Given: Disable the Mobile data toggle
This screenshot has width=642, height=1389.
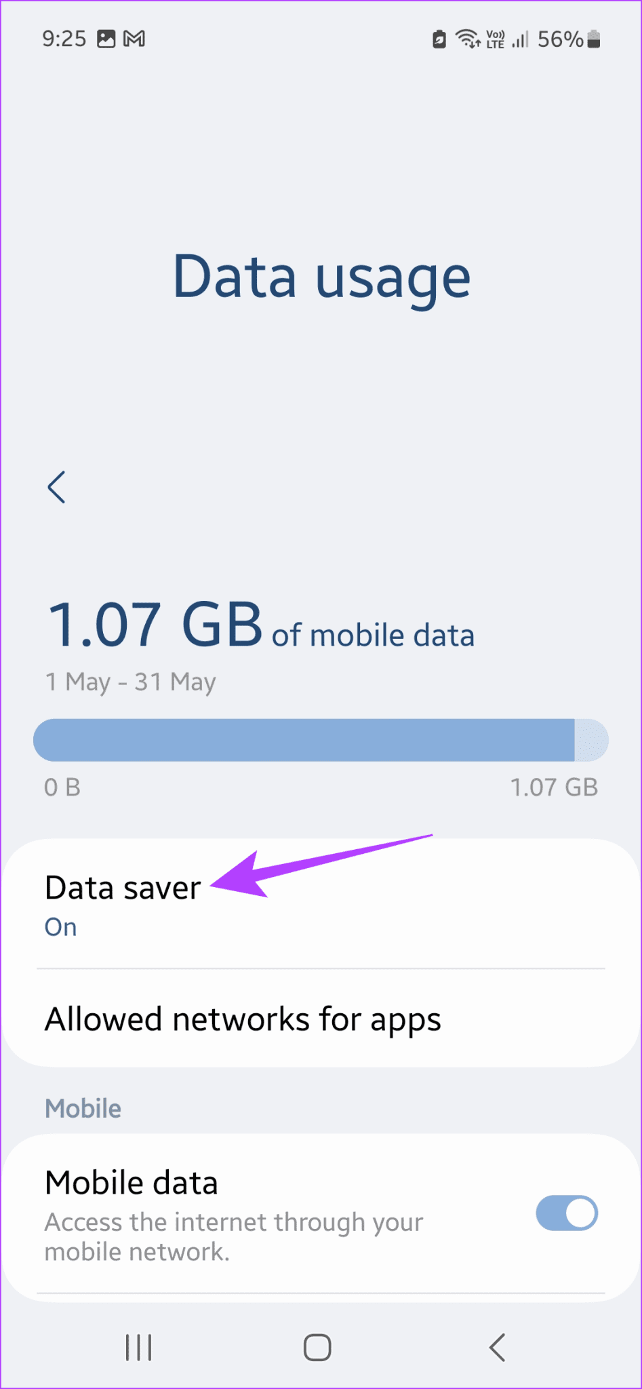Looking at the screenshot, I should click(x=567, y=1213).
